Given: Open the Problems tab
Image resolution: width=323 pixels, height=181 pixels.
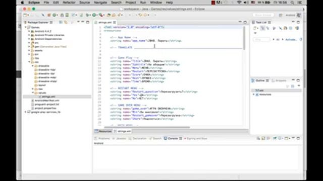Looking at the screenshot, I should coord(102,139).
